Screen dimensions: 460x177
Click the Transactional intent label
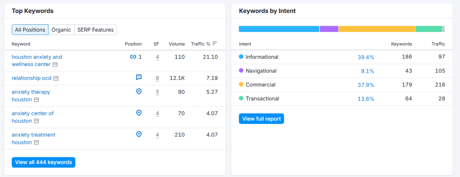(x=262, y=99)
